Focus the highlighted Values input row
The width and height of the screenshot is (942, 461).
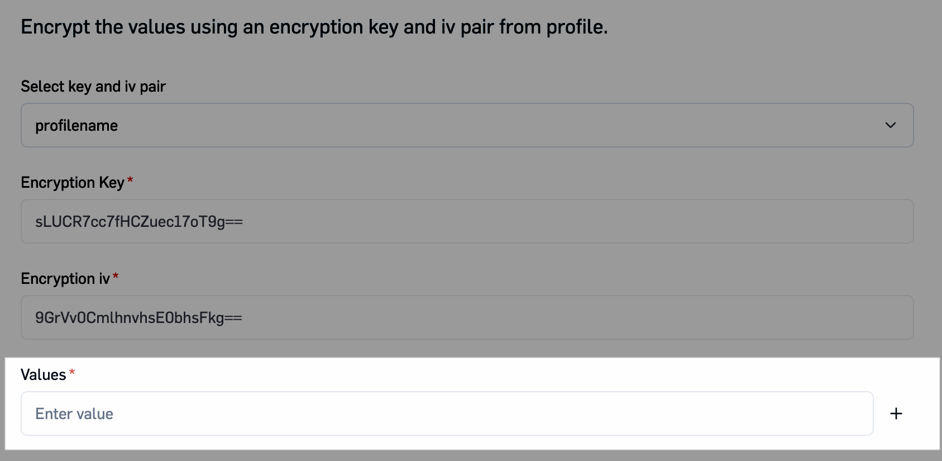coord(447,414)
